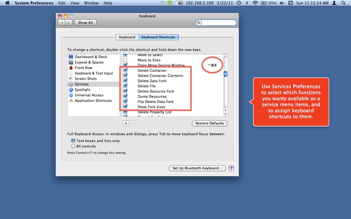Select the Services gear icon
Viewport: 351px width, 219px height.
pos(71,84)
